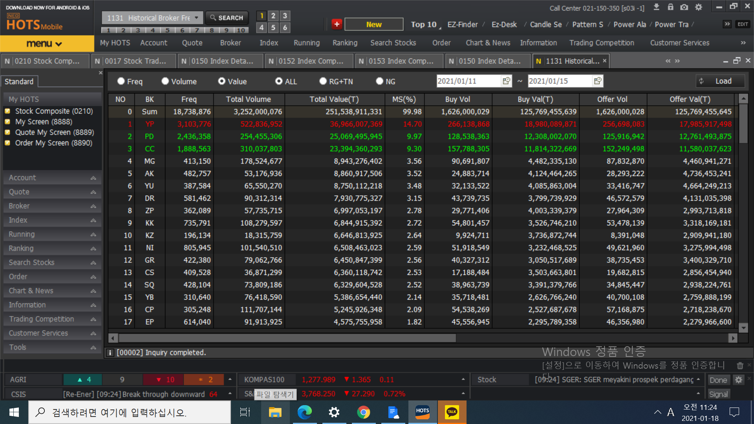Expand the Account sidebar section
The height and width of the screenshot is (424, 754).
click(x=52, y=178)
